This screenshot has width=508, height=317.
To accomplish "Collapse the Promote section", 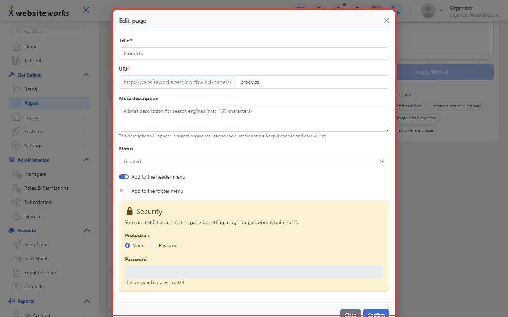I will 87,230.
